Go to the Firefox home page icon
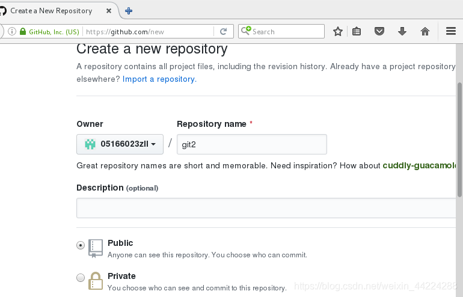 pos(425,31)
